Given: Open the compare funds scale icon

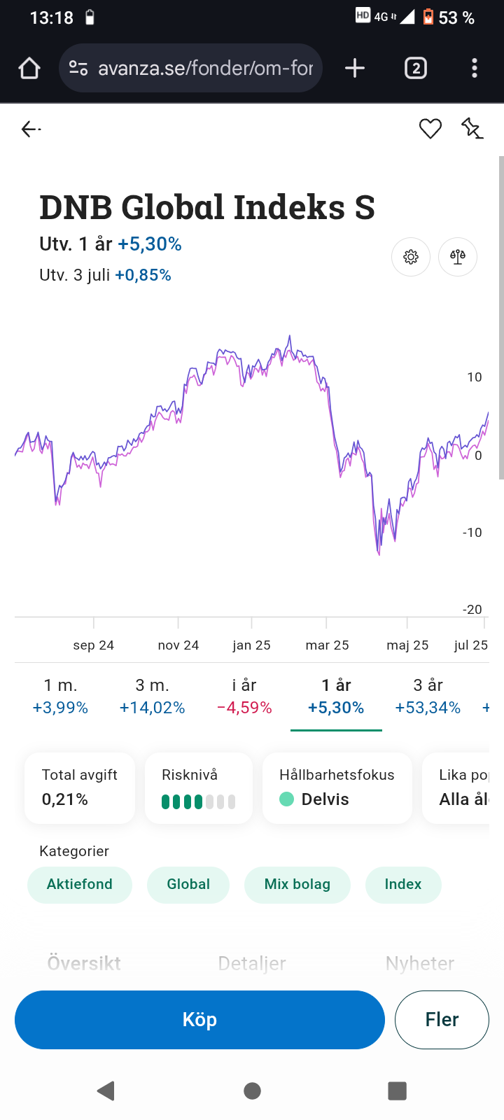Looking at the screenshot, I should click(x=458, y=257).
